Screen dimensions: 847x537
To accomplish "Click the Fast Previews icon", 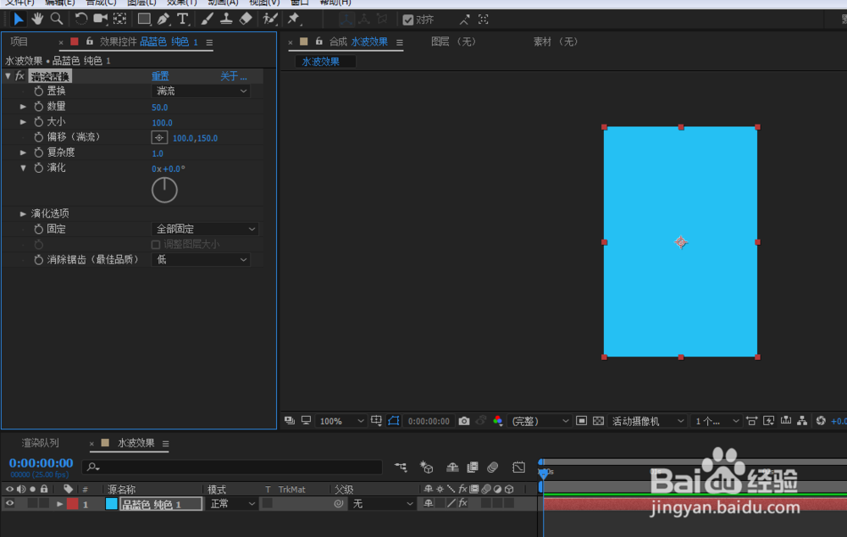I will tap(769, 421).
